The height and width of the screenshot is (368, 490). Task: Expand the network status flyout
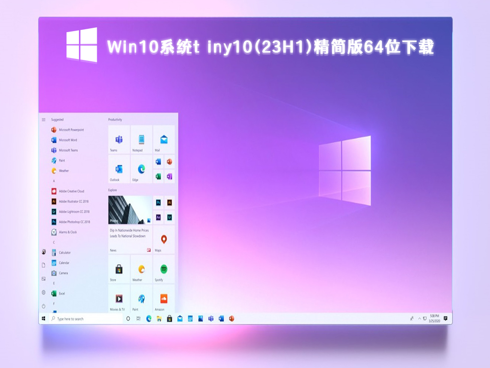pyautogui.click(x=425, y=319)
